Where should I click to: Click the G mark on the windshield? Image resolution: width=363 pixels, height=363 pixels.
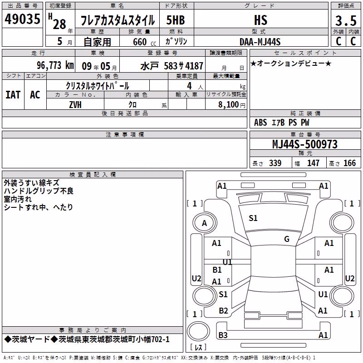pos(287,239)
